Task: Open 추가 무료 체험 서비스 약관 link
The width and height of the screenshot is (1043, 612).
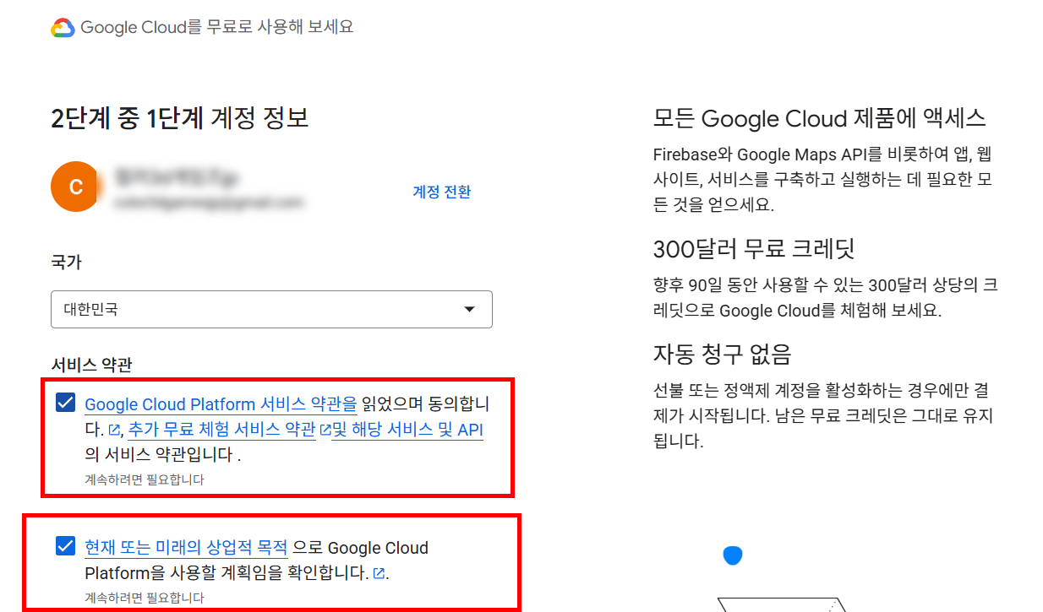Action: pyautogui.click(x=222, y=430)
